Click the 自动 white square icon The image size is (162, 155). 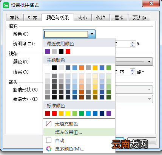(49, 140)
